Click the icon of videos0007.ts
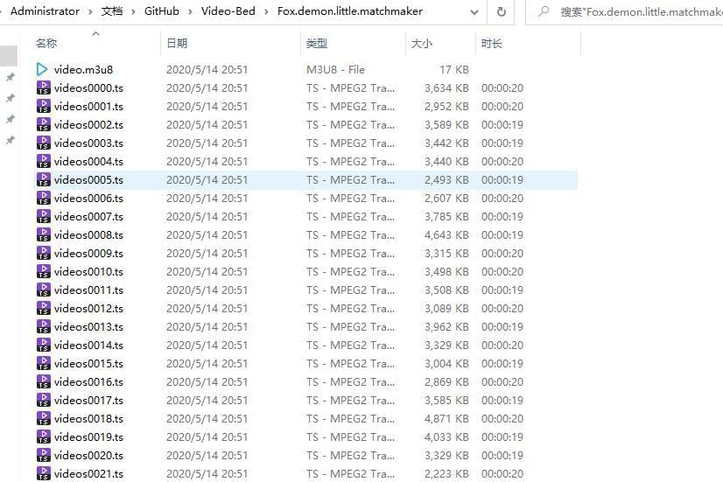 coord(44,216)
